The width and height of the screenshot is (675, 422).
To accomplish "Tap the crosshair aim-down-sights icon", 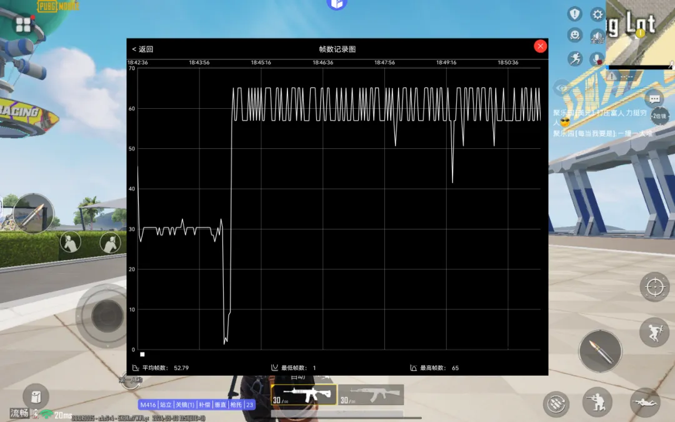I will point(655,287).
